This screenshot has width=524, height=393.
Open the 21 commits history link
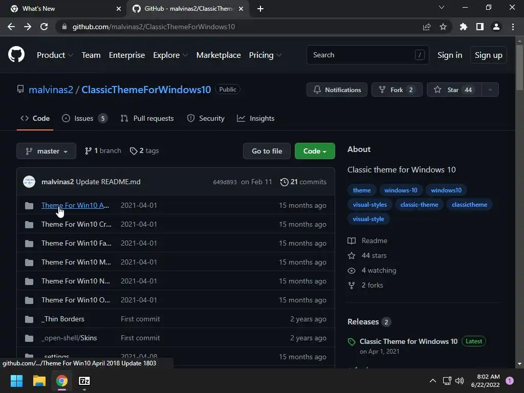coord(303,182)
